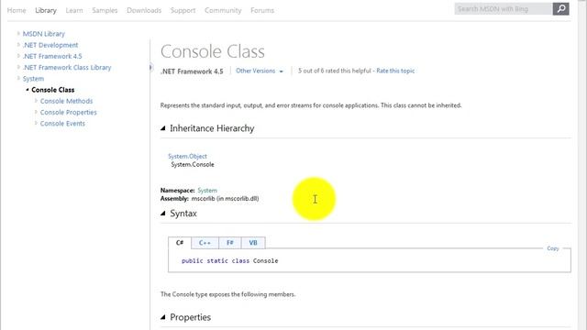Open the Support menu item
This screenshot has height=330, width=587.
click(183, 10)
